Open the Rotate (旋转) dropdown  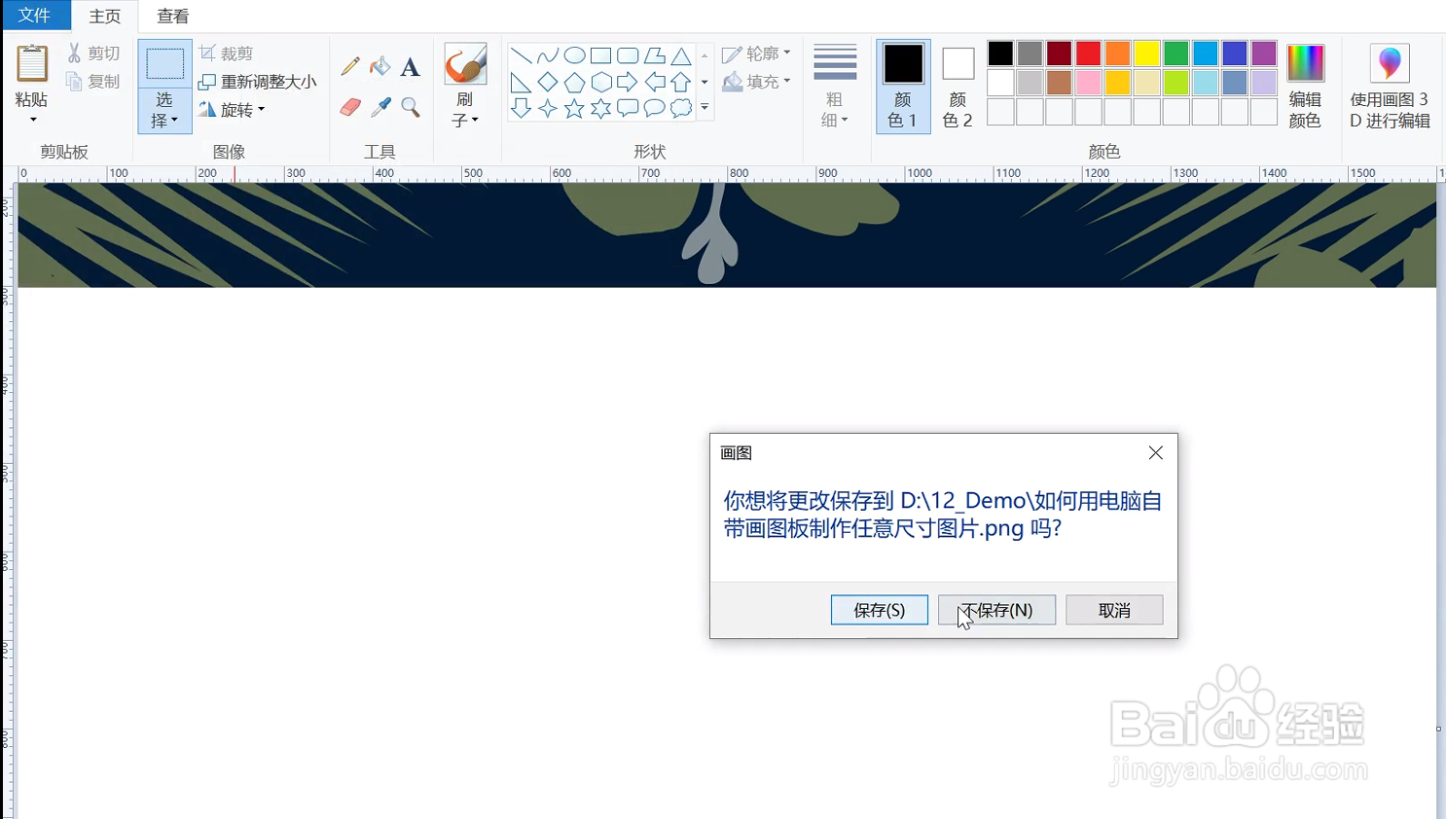(233, 110)
